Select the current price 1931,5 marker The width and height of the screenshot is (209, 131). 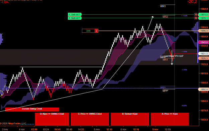point(203,54)
